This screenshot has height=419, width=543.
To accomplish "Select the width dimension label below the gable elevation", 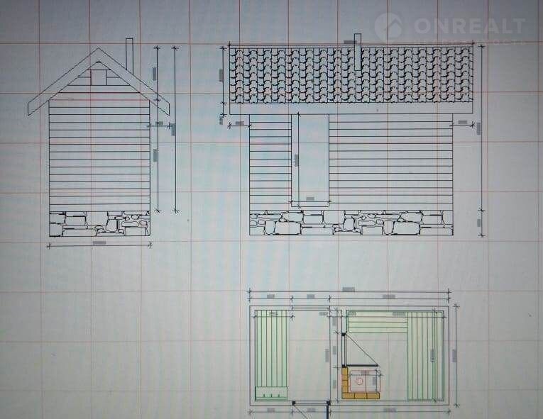I will (x=99, y=243).
